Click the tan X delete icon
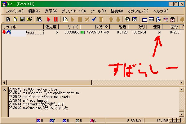The image size is (186, 124). pos(87,19)
